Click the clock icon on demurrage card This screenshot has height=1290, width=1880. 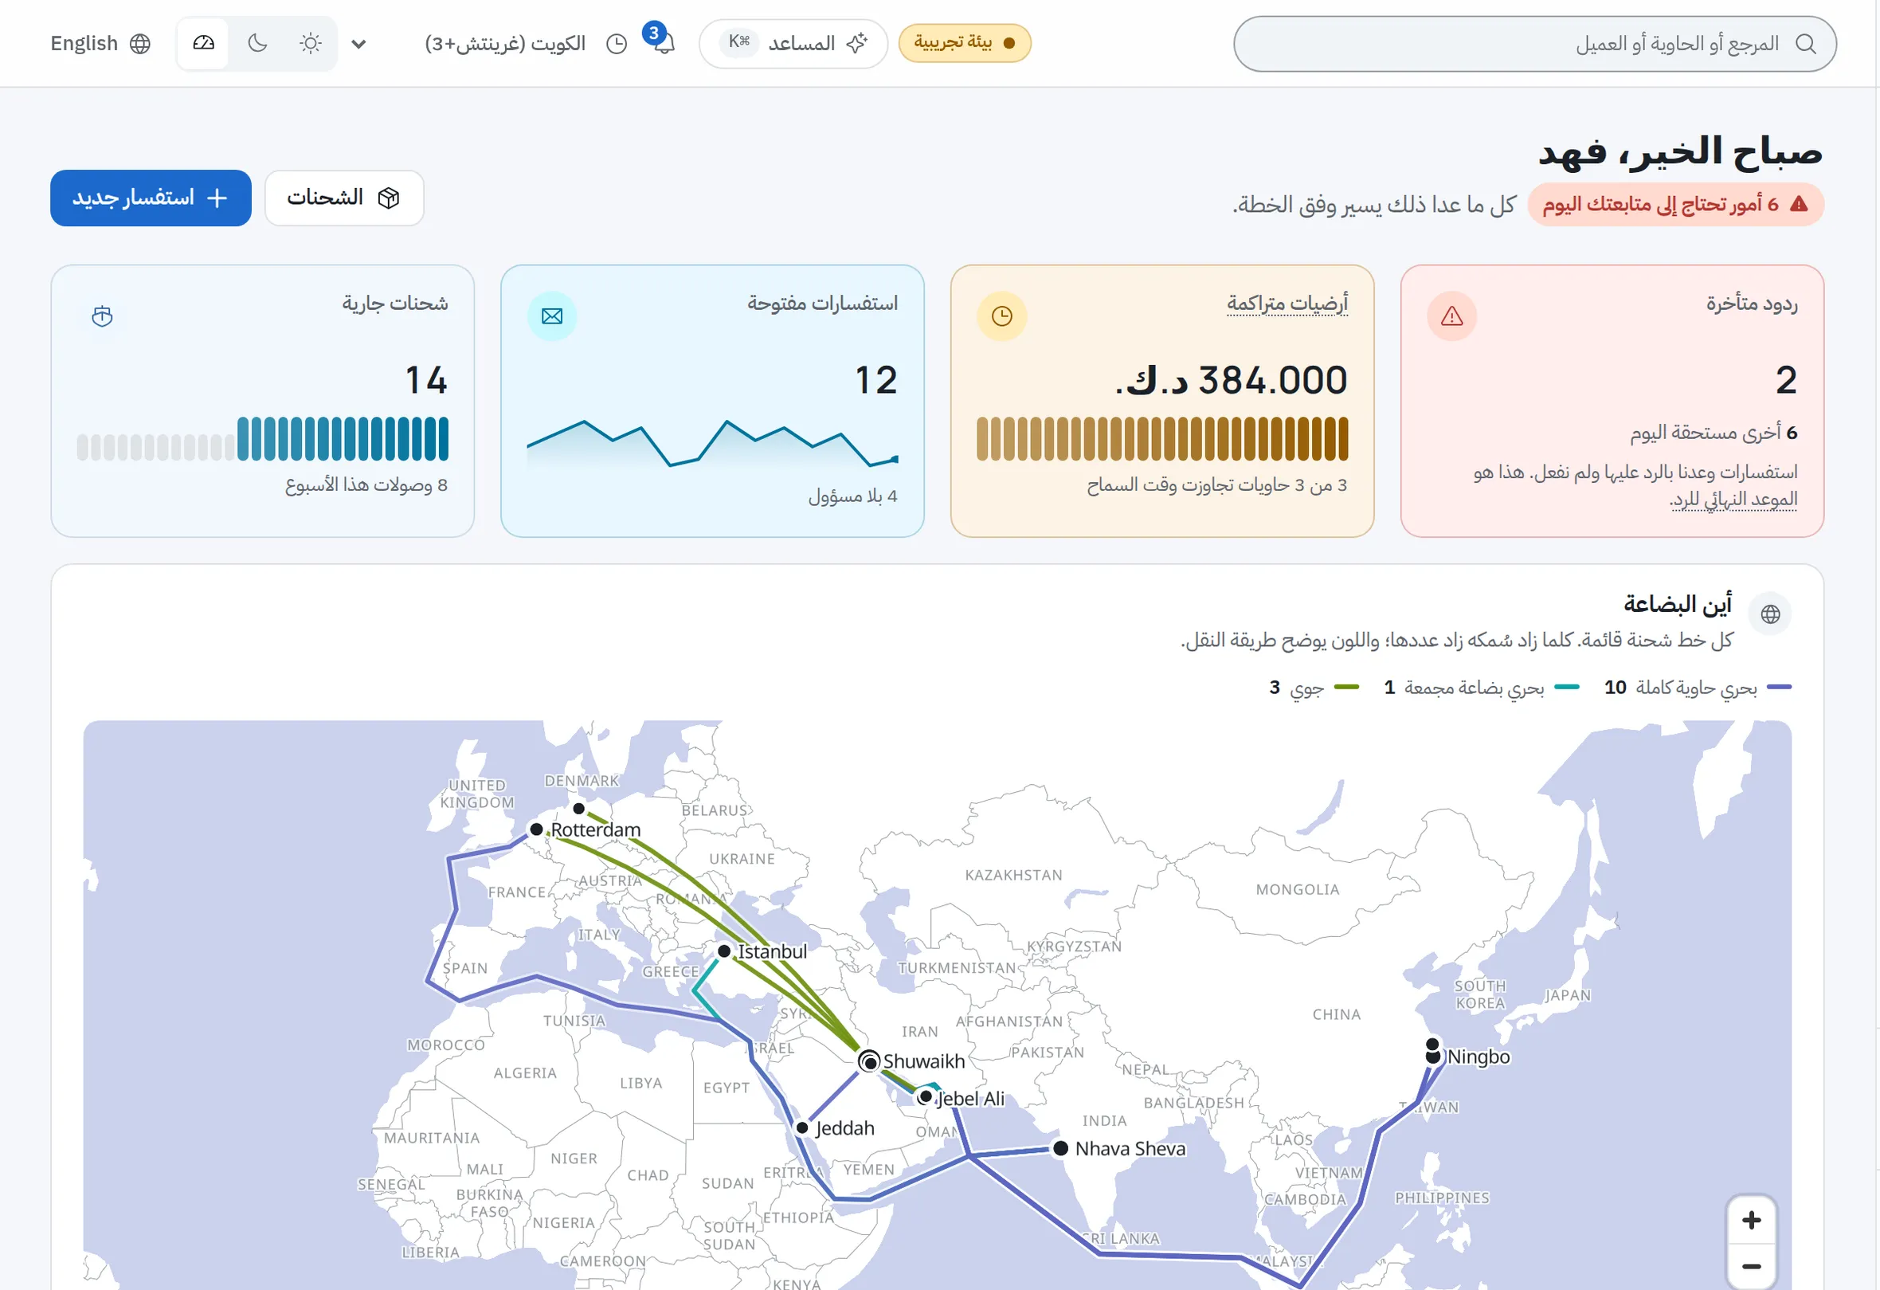point(1001,316)
